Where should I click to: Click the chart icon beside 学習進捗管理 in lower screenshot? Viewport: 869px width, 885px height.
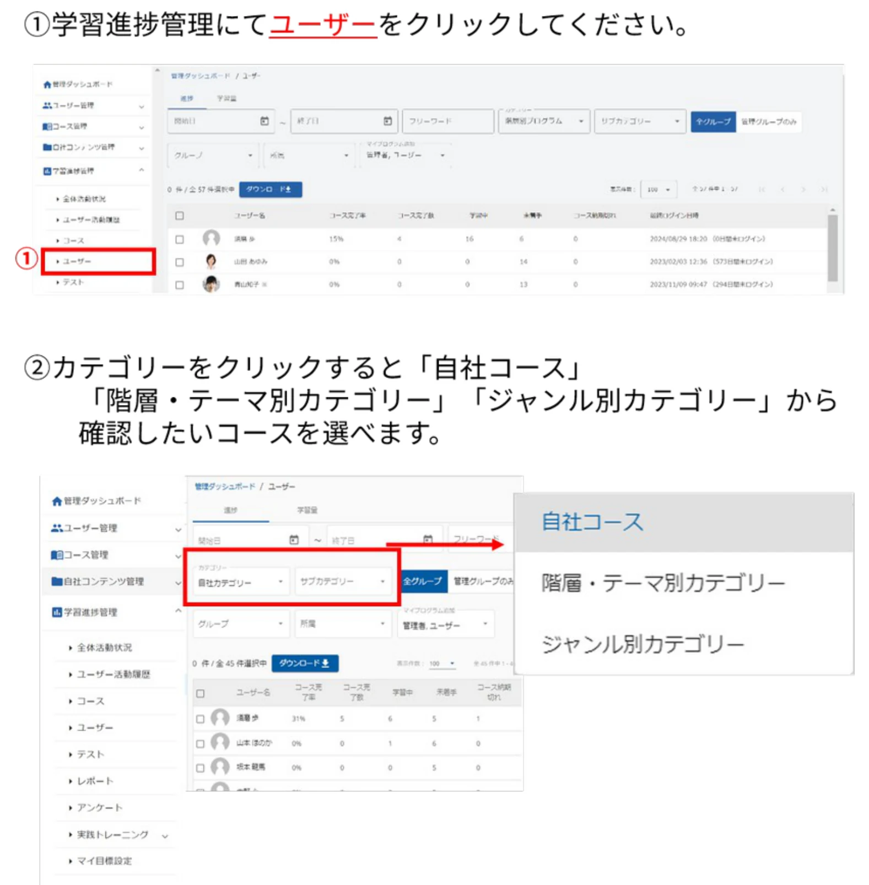pyautogui.click(x=57, y=612)
